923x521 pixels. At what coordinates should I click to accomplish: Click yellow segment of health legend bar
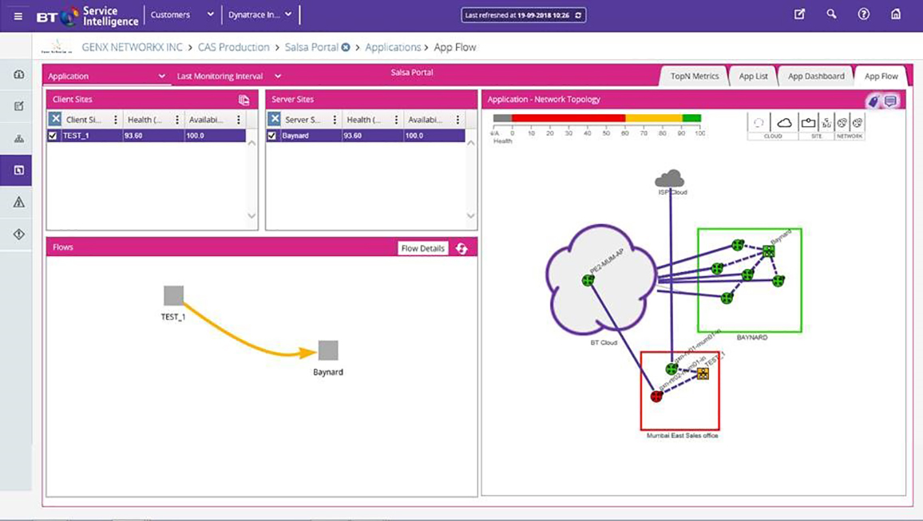tap(653, 118)
